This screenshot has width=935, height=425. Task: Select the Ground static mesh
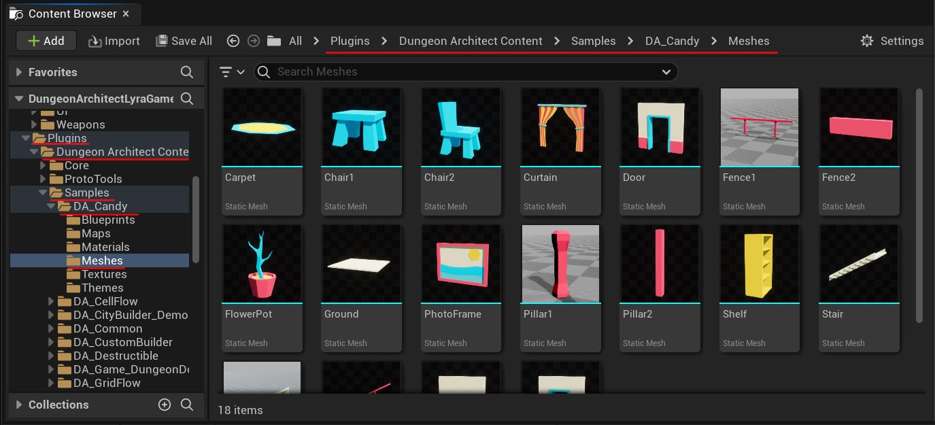click(361, 288)
